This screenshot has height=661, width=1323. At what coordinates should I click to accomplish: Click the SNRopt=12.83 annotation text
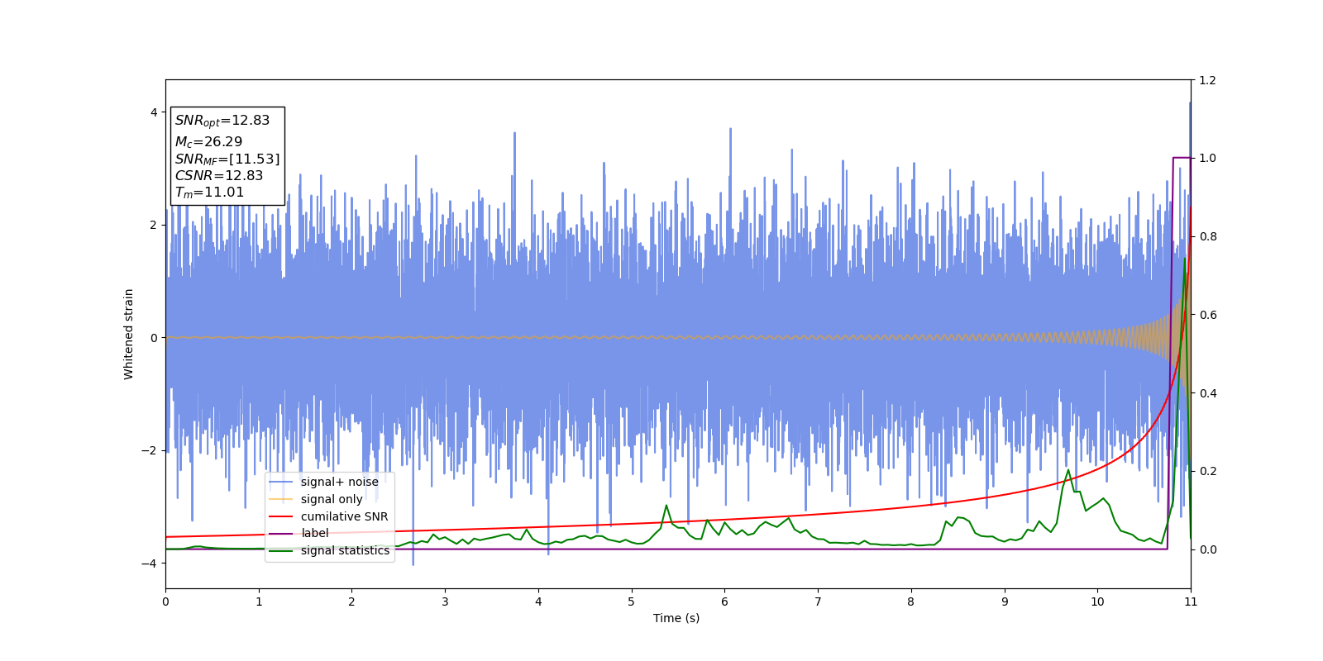coord(222,121)
